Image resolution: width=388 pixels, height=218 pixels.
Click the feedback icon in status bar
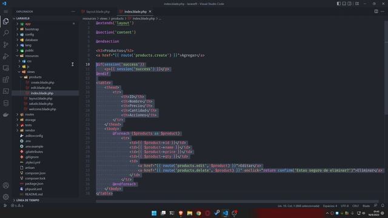pos(375,206)
